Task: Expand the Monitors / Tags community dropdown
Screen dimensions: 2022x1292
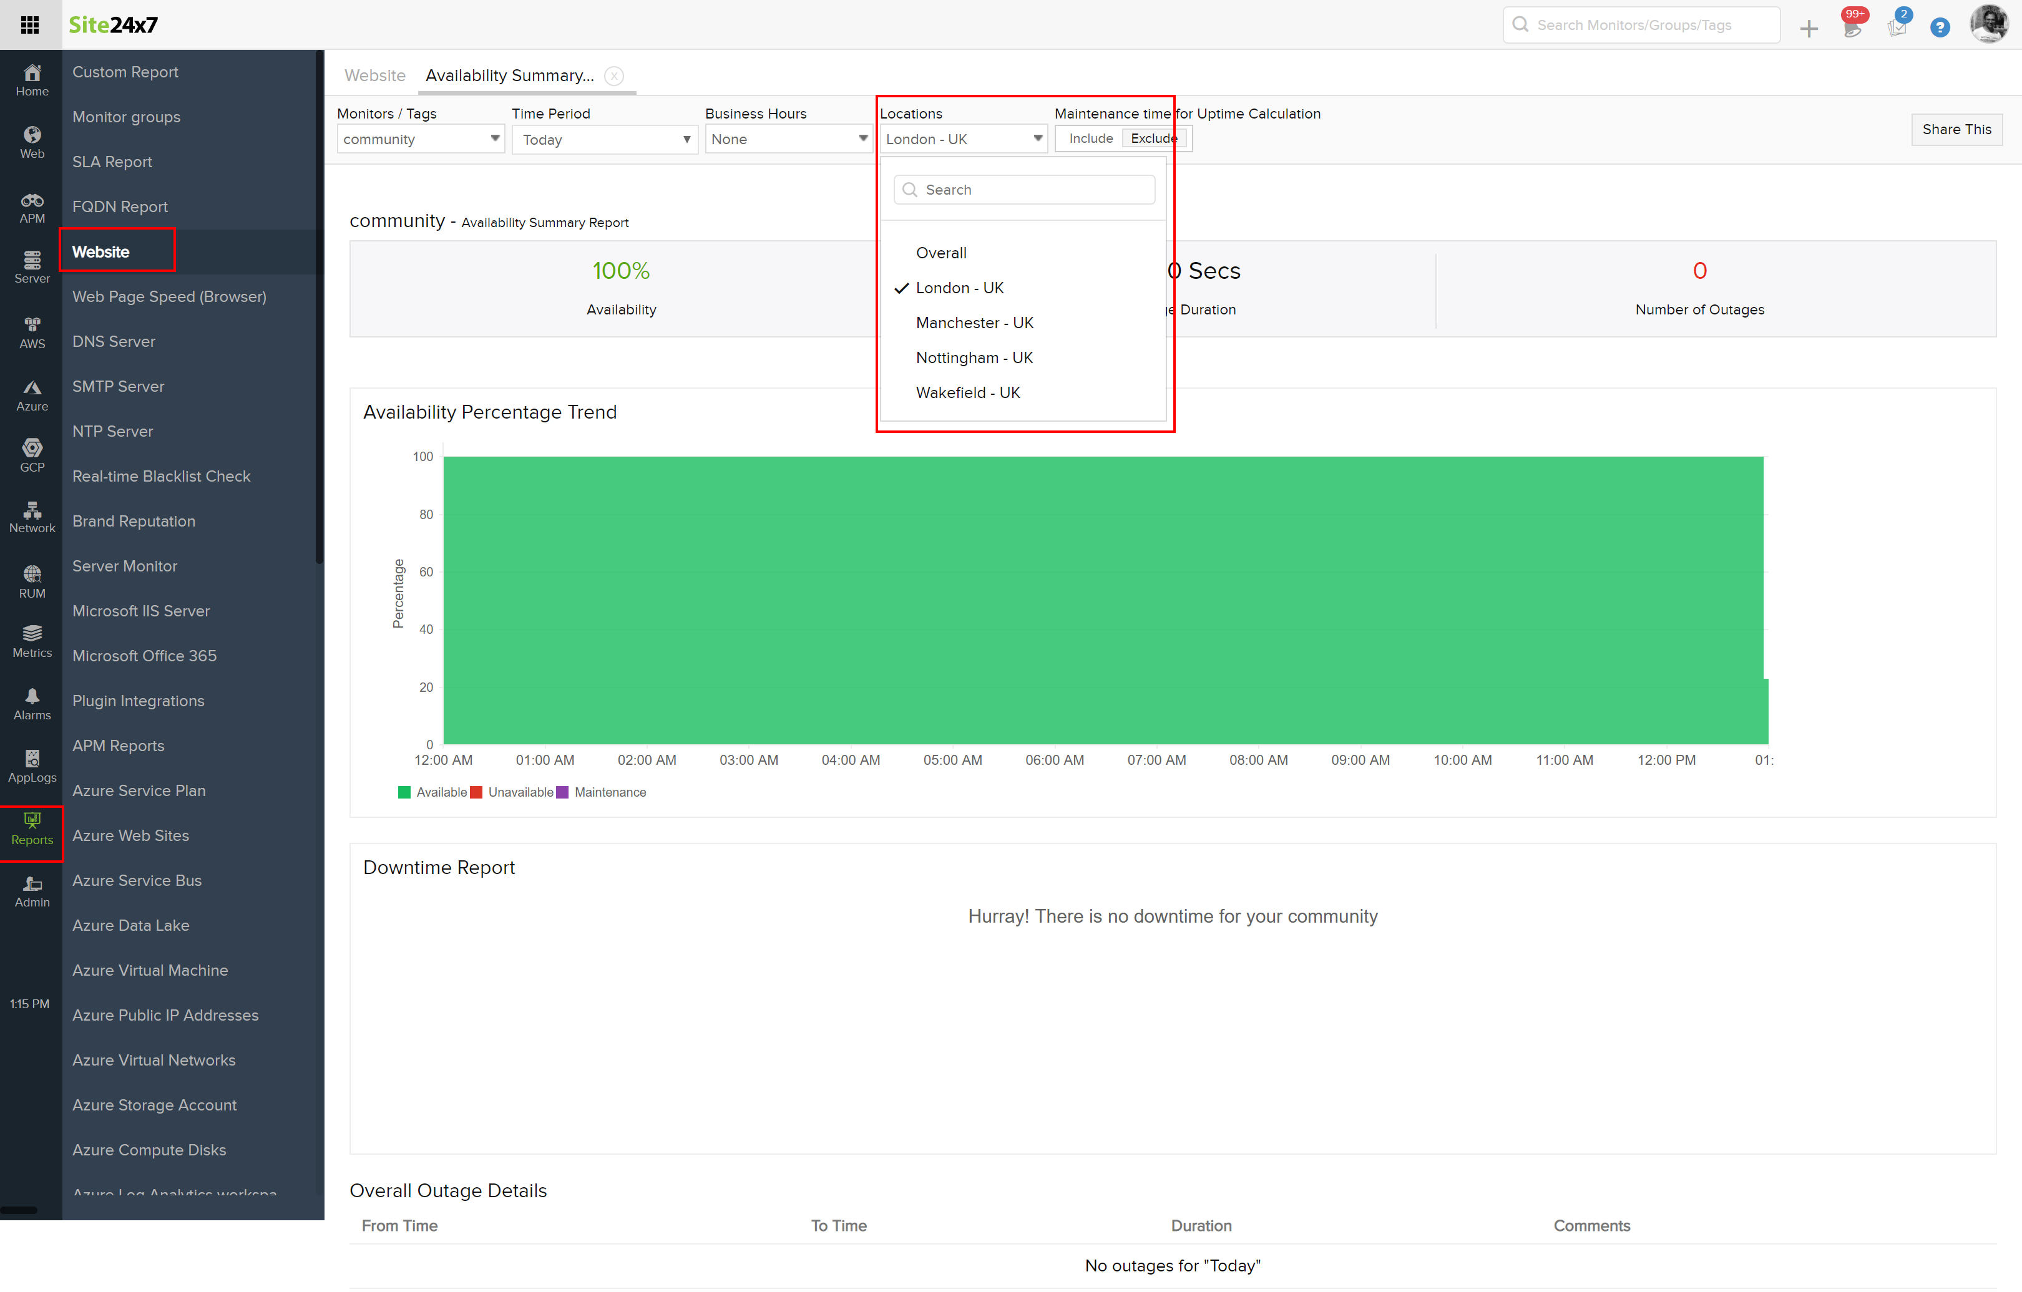Action: point(420,138)
